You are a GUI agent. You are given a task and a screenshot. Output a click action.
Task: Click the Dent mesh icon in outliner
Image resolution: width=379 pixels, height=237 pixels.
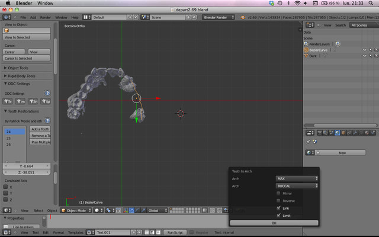tap(306, 56)
